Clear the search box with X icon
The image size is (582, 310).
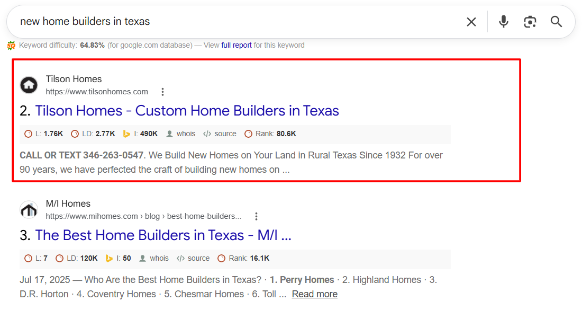pyautogui.click(x=471, y=22)
